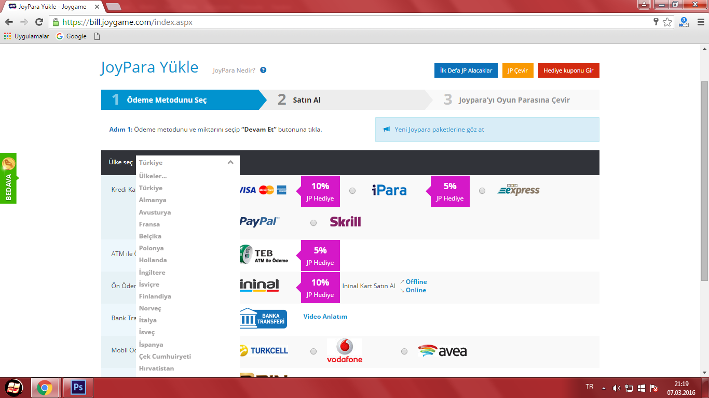Choose the Skrill logo
Viewport: 709px width, 398px height.
click(x=345, y=222)
